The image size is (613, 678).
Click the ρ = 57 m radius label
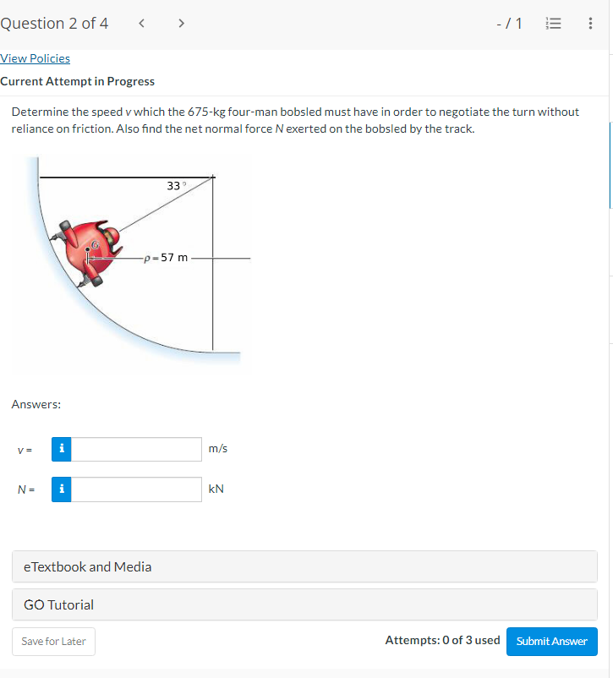(166, 258)
